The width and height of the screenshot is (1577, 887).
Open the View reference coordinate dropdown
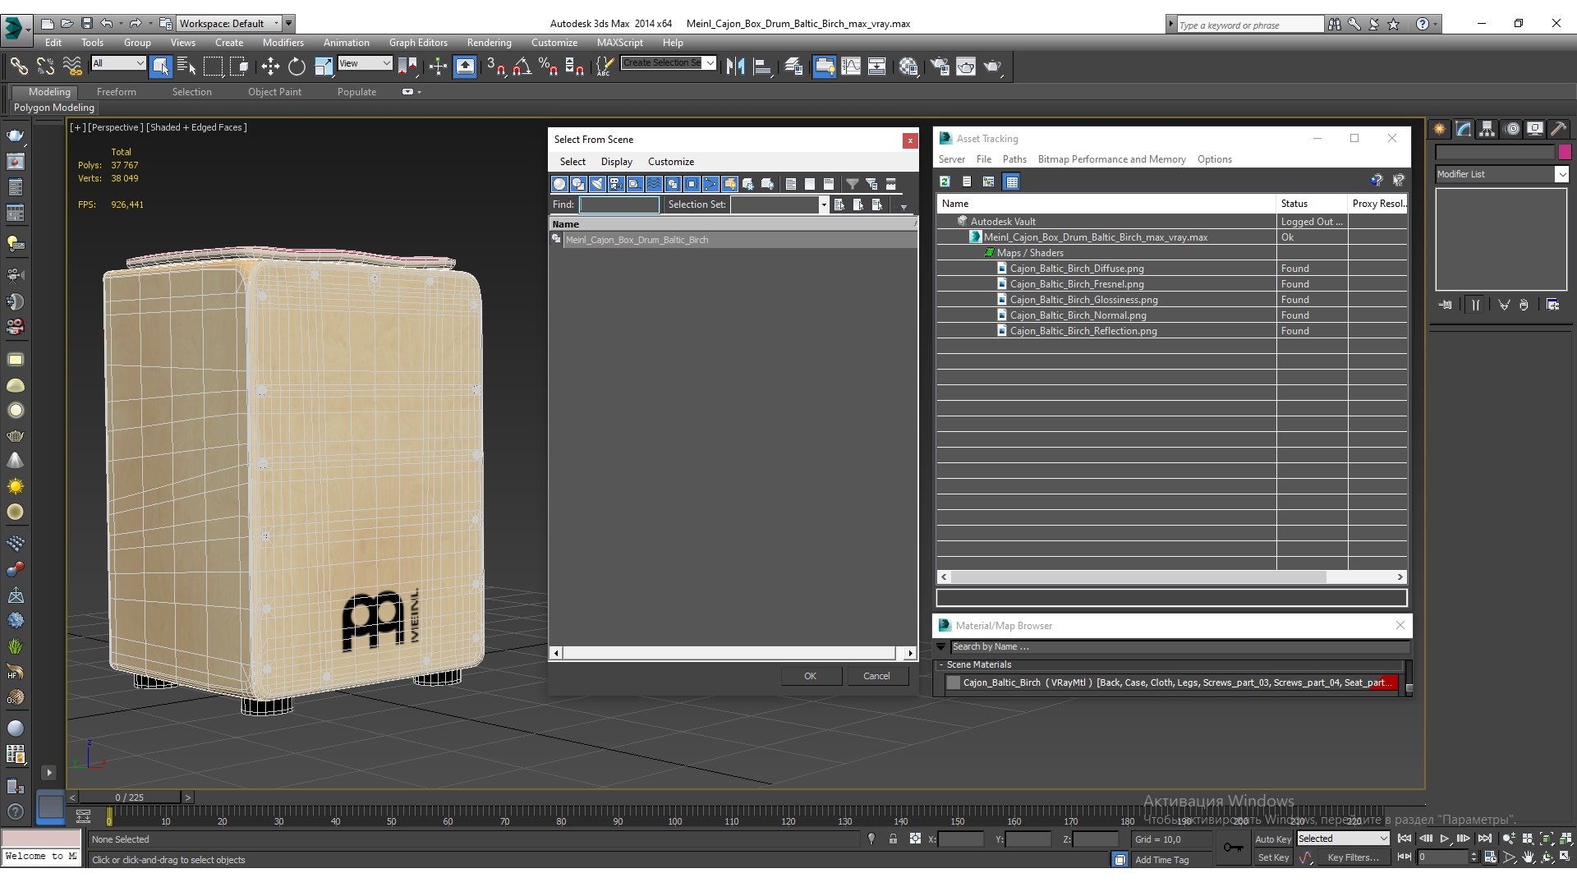(x=366, y=63)
